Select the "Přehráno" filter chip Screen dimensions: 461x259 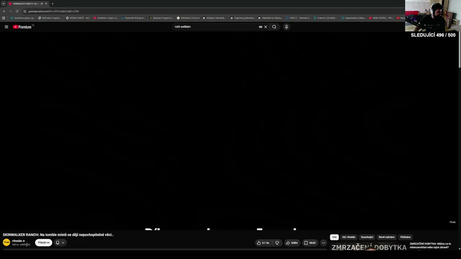tap(406, 237)
